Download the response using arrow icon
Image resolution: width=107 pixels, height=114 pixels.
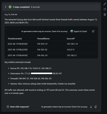point(91,107)
